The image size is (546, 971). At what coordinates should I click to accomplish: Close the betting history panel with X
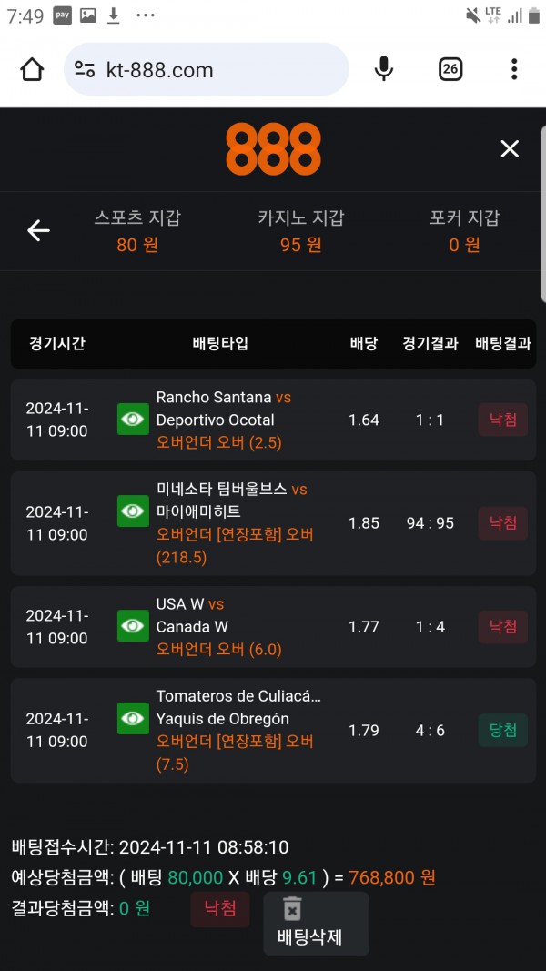tap(510, 149)
